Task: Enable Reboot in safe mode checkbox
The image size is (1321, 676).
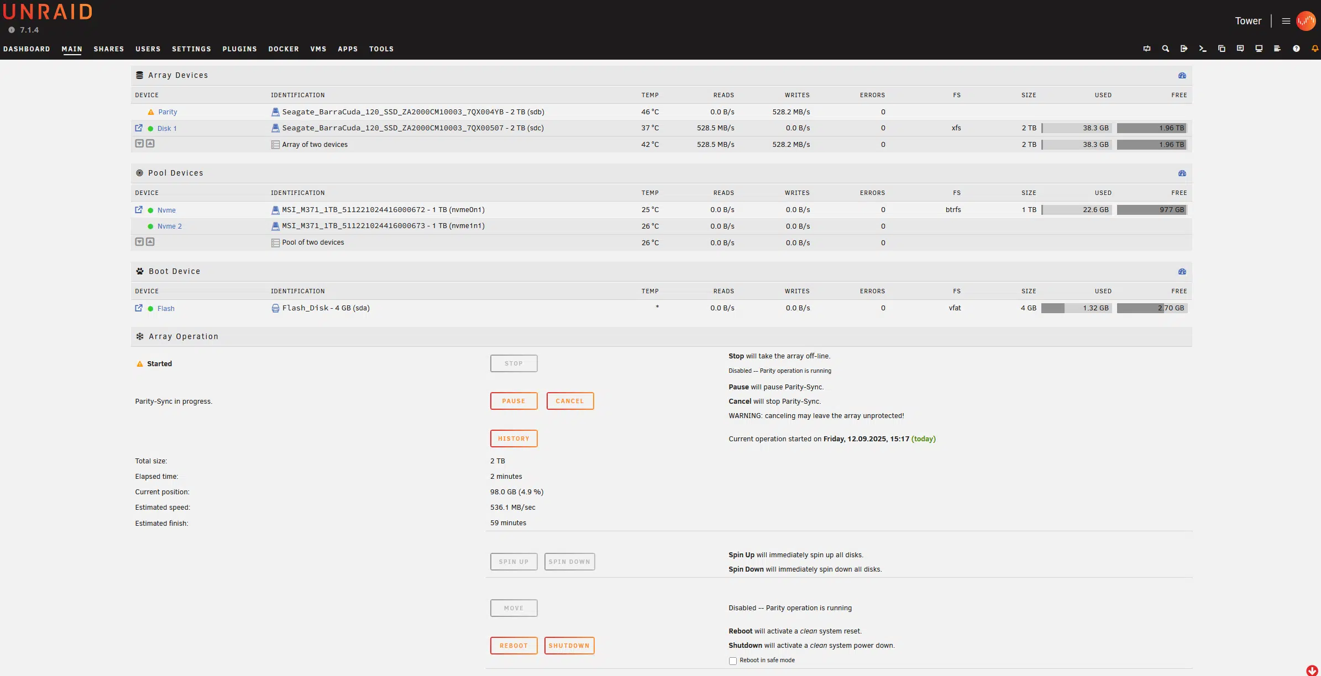Action: 732,661
